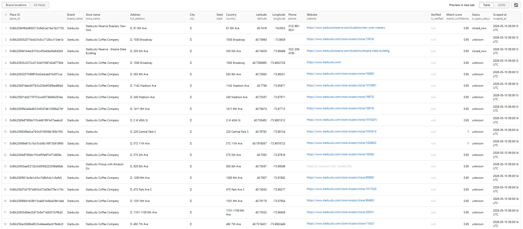The width and height of the screenshot is (523, 229).
Task: Open the store-locator/store/1010241 link
Action: tap(342, 120)
